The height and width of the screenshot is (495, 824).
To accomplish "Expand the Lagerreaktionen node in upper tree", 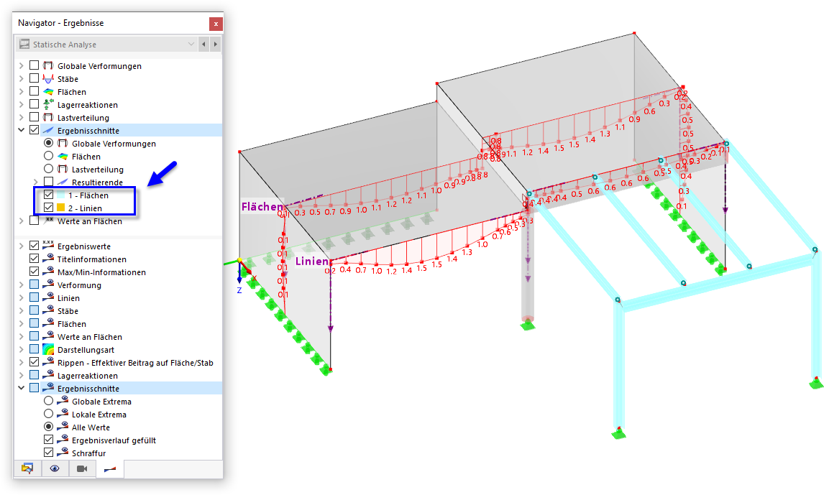I will click(x=21, y=104).
